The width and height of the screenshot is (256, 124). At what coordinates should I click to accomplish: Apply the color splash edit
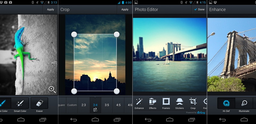[51, 10]
